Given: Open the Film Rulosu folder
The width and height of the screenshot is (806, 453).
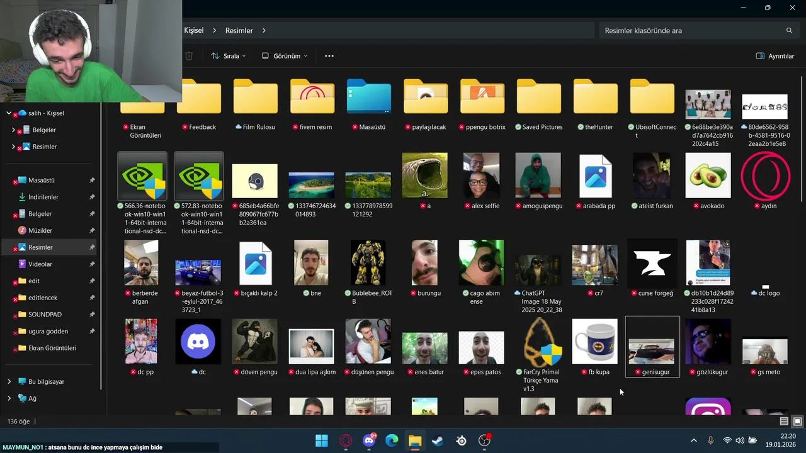Looking at the screenshot, I should point(256,104).
